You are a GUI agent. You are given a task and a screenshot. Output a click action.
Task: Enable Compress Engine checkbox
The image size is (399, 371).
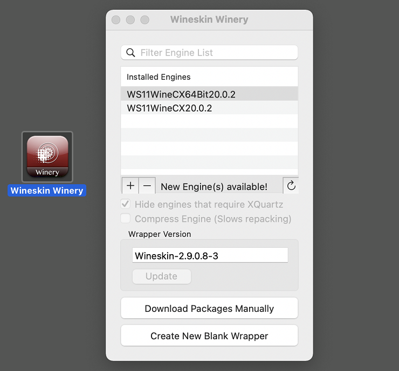click(126, 219)
